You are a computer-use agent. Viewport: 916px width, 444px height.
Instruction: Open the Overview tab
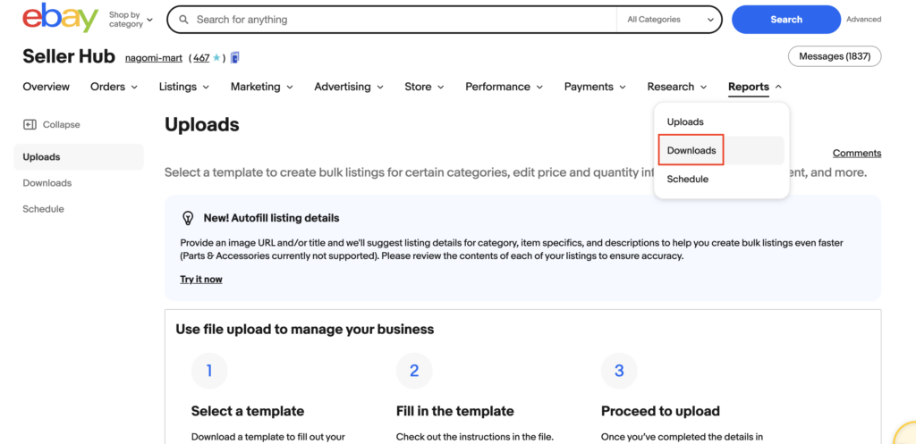46,87
